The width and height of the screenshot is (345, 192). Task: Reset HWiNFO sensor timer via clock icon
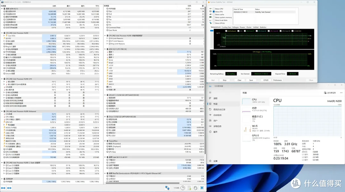tap(183, 188)
